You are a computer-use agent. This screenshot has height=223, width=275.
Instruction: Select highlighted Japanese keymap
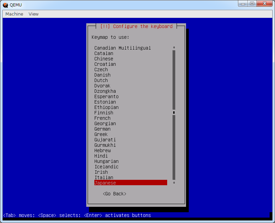click(x=131, y=183)
